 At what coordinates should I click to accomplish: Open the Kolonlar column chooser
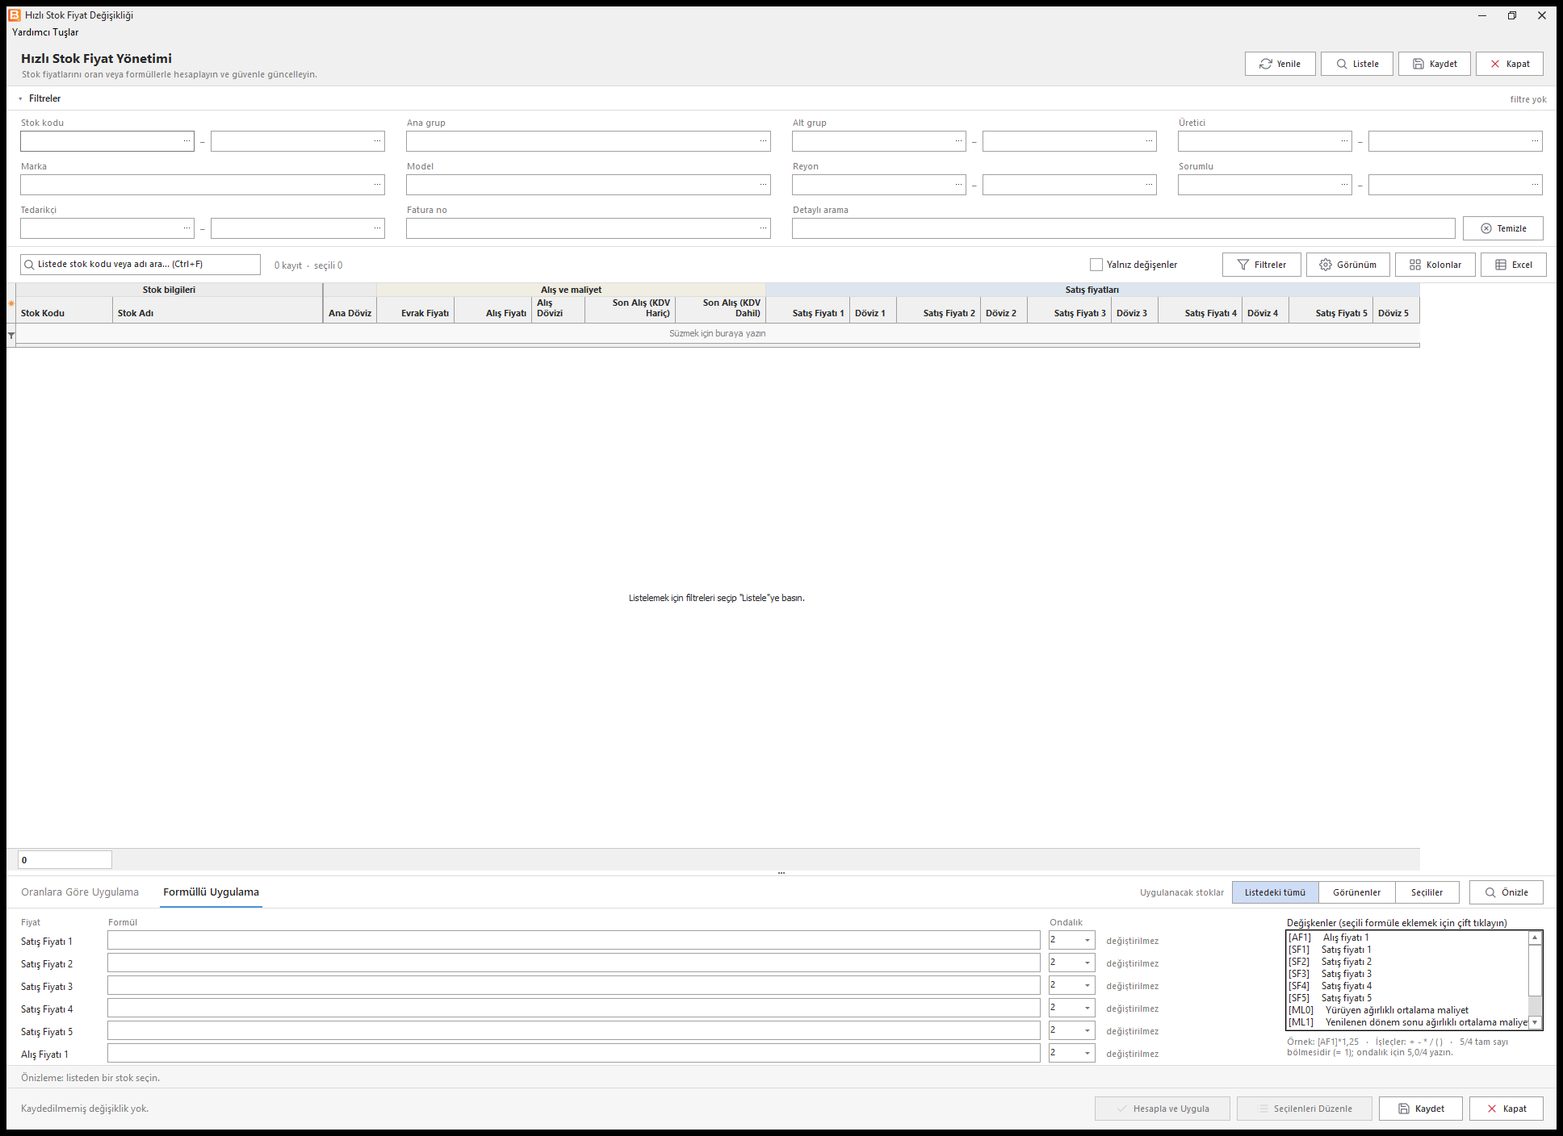tap(1435, 265)
